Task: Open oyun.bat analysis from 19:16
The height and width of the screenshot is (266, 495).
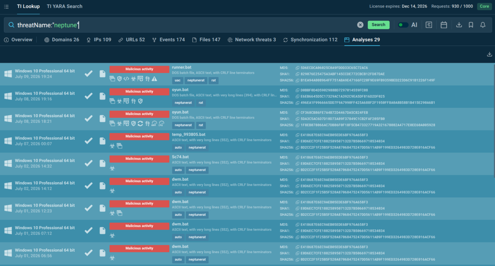Action: pos(180,90)
